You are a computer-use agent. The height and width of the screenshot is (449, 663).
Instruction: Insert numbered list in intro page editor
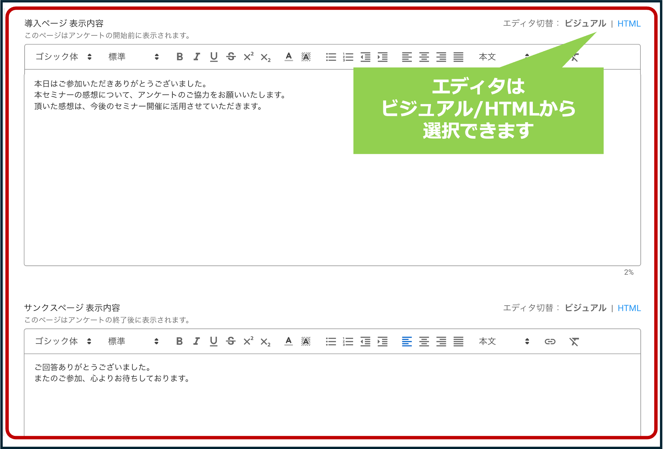pos(348,57)
